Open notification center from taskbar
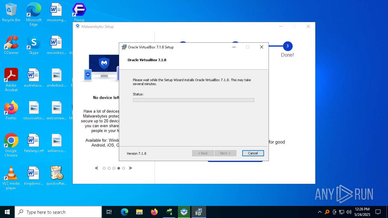The image size is (388, 218). coord(378,212)
